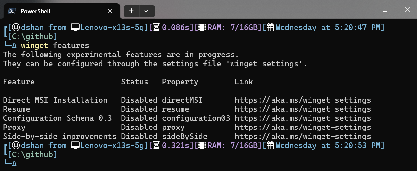This screenshot has width=417, height=171.
Task: Open the directMSI winget-settings link
Action: point(303,100)
